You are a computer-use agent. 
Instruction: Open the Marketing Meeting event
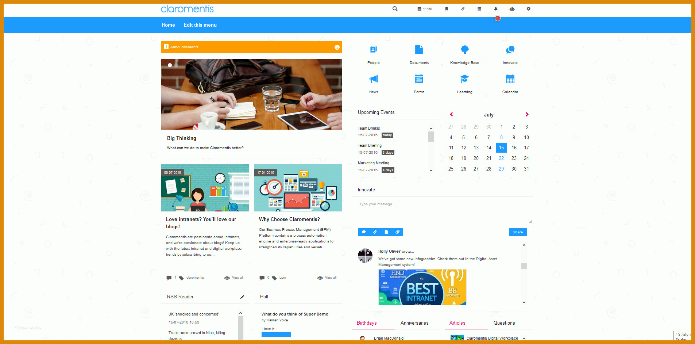click(374, 163)
